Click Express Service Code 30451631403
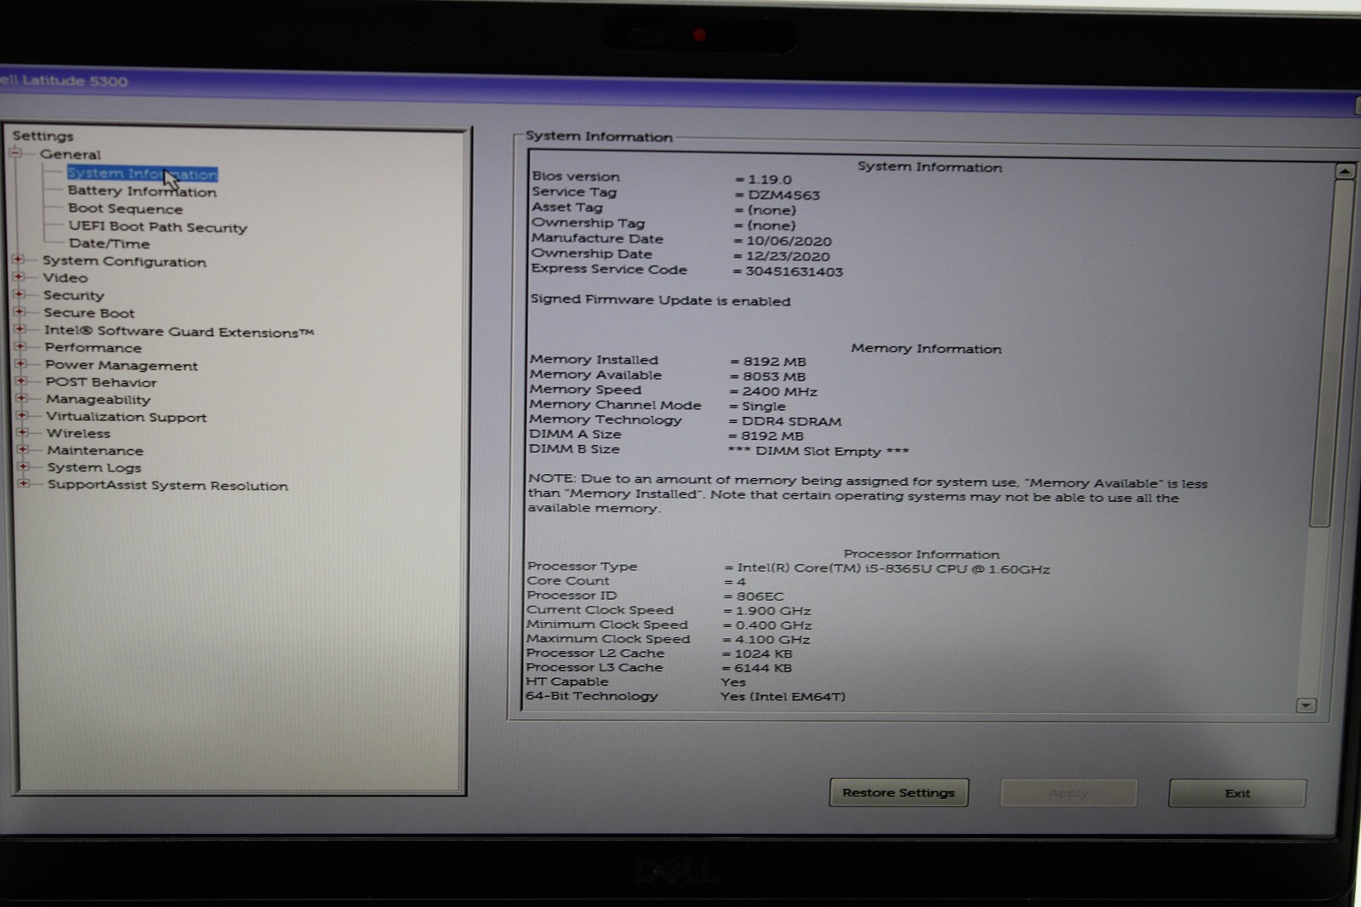Image resolution: width=1361 pixels, height=907 pixels. [x=794, y=272]
